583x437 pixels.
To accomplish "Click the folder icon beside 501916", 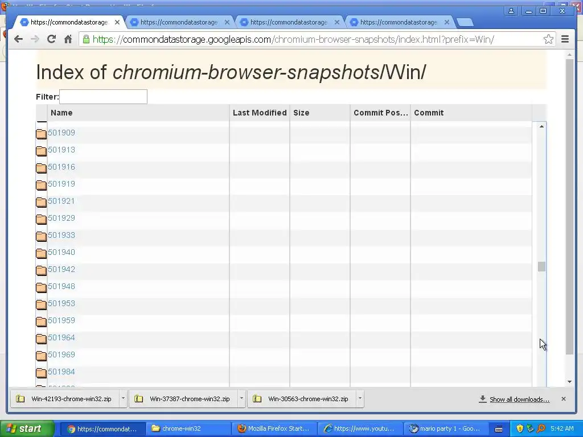I will coord(41,168).
